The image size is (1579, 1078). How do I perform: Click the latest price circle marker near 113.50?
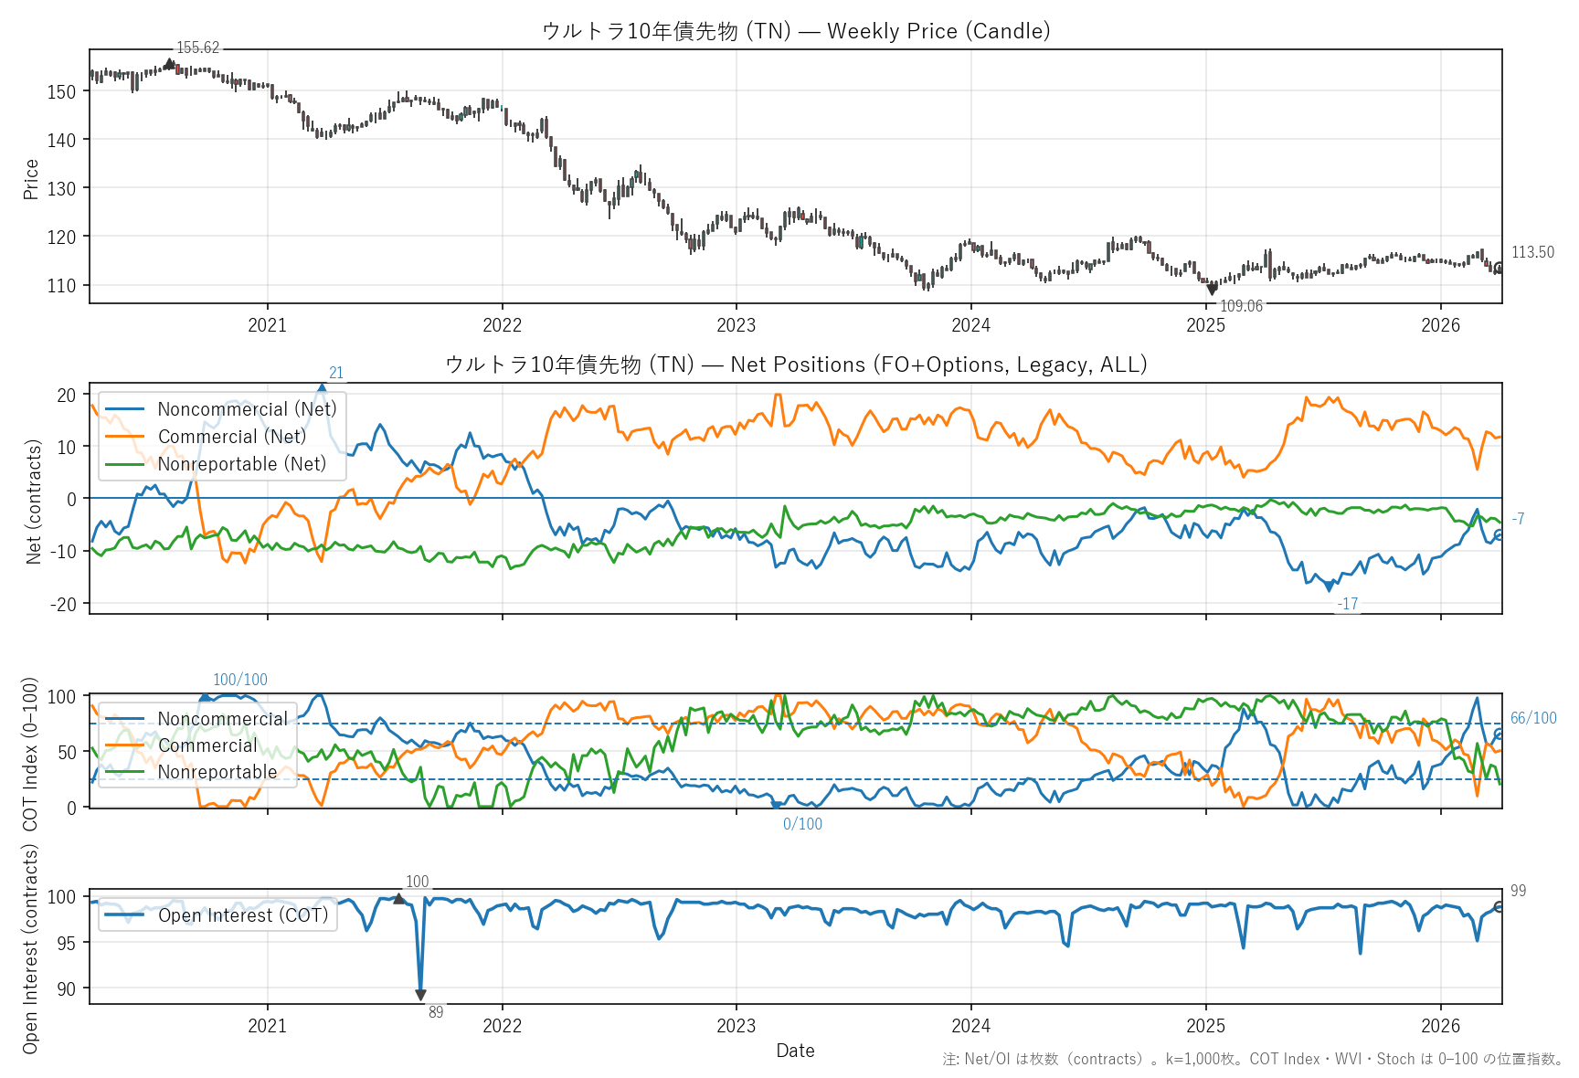tap(1499, 268)
